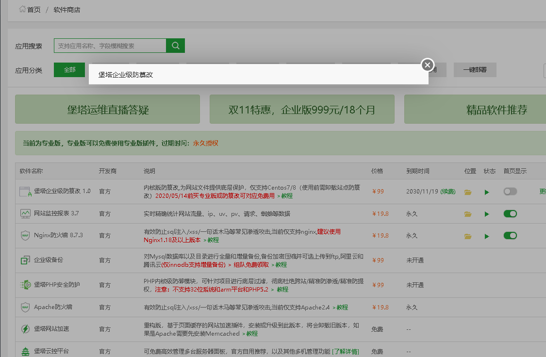Viewport: 546px width, 357px height.
Task: Click the 应用搜索 input field
Action: coord(110,46)
